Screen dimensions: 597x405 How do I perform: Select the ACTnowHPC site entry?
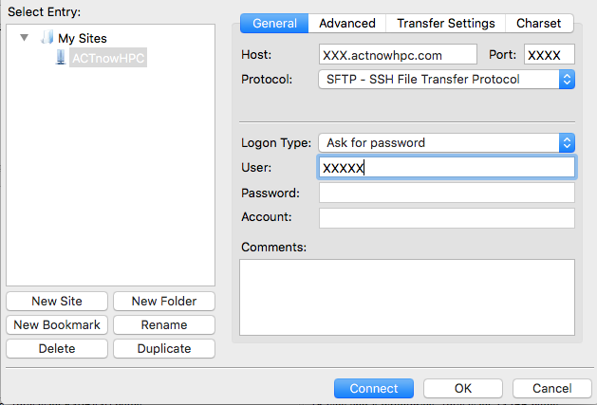(109, 58)
